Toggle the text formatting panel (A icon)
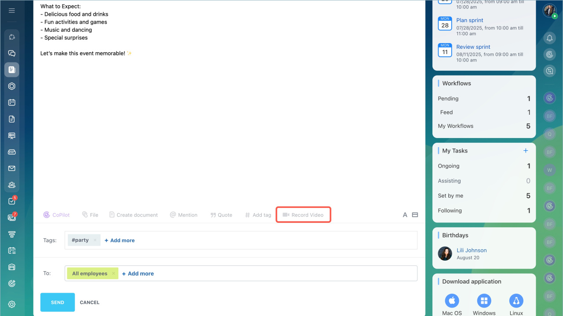 [405, 215]
